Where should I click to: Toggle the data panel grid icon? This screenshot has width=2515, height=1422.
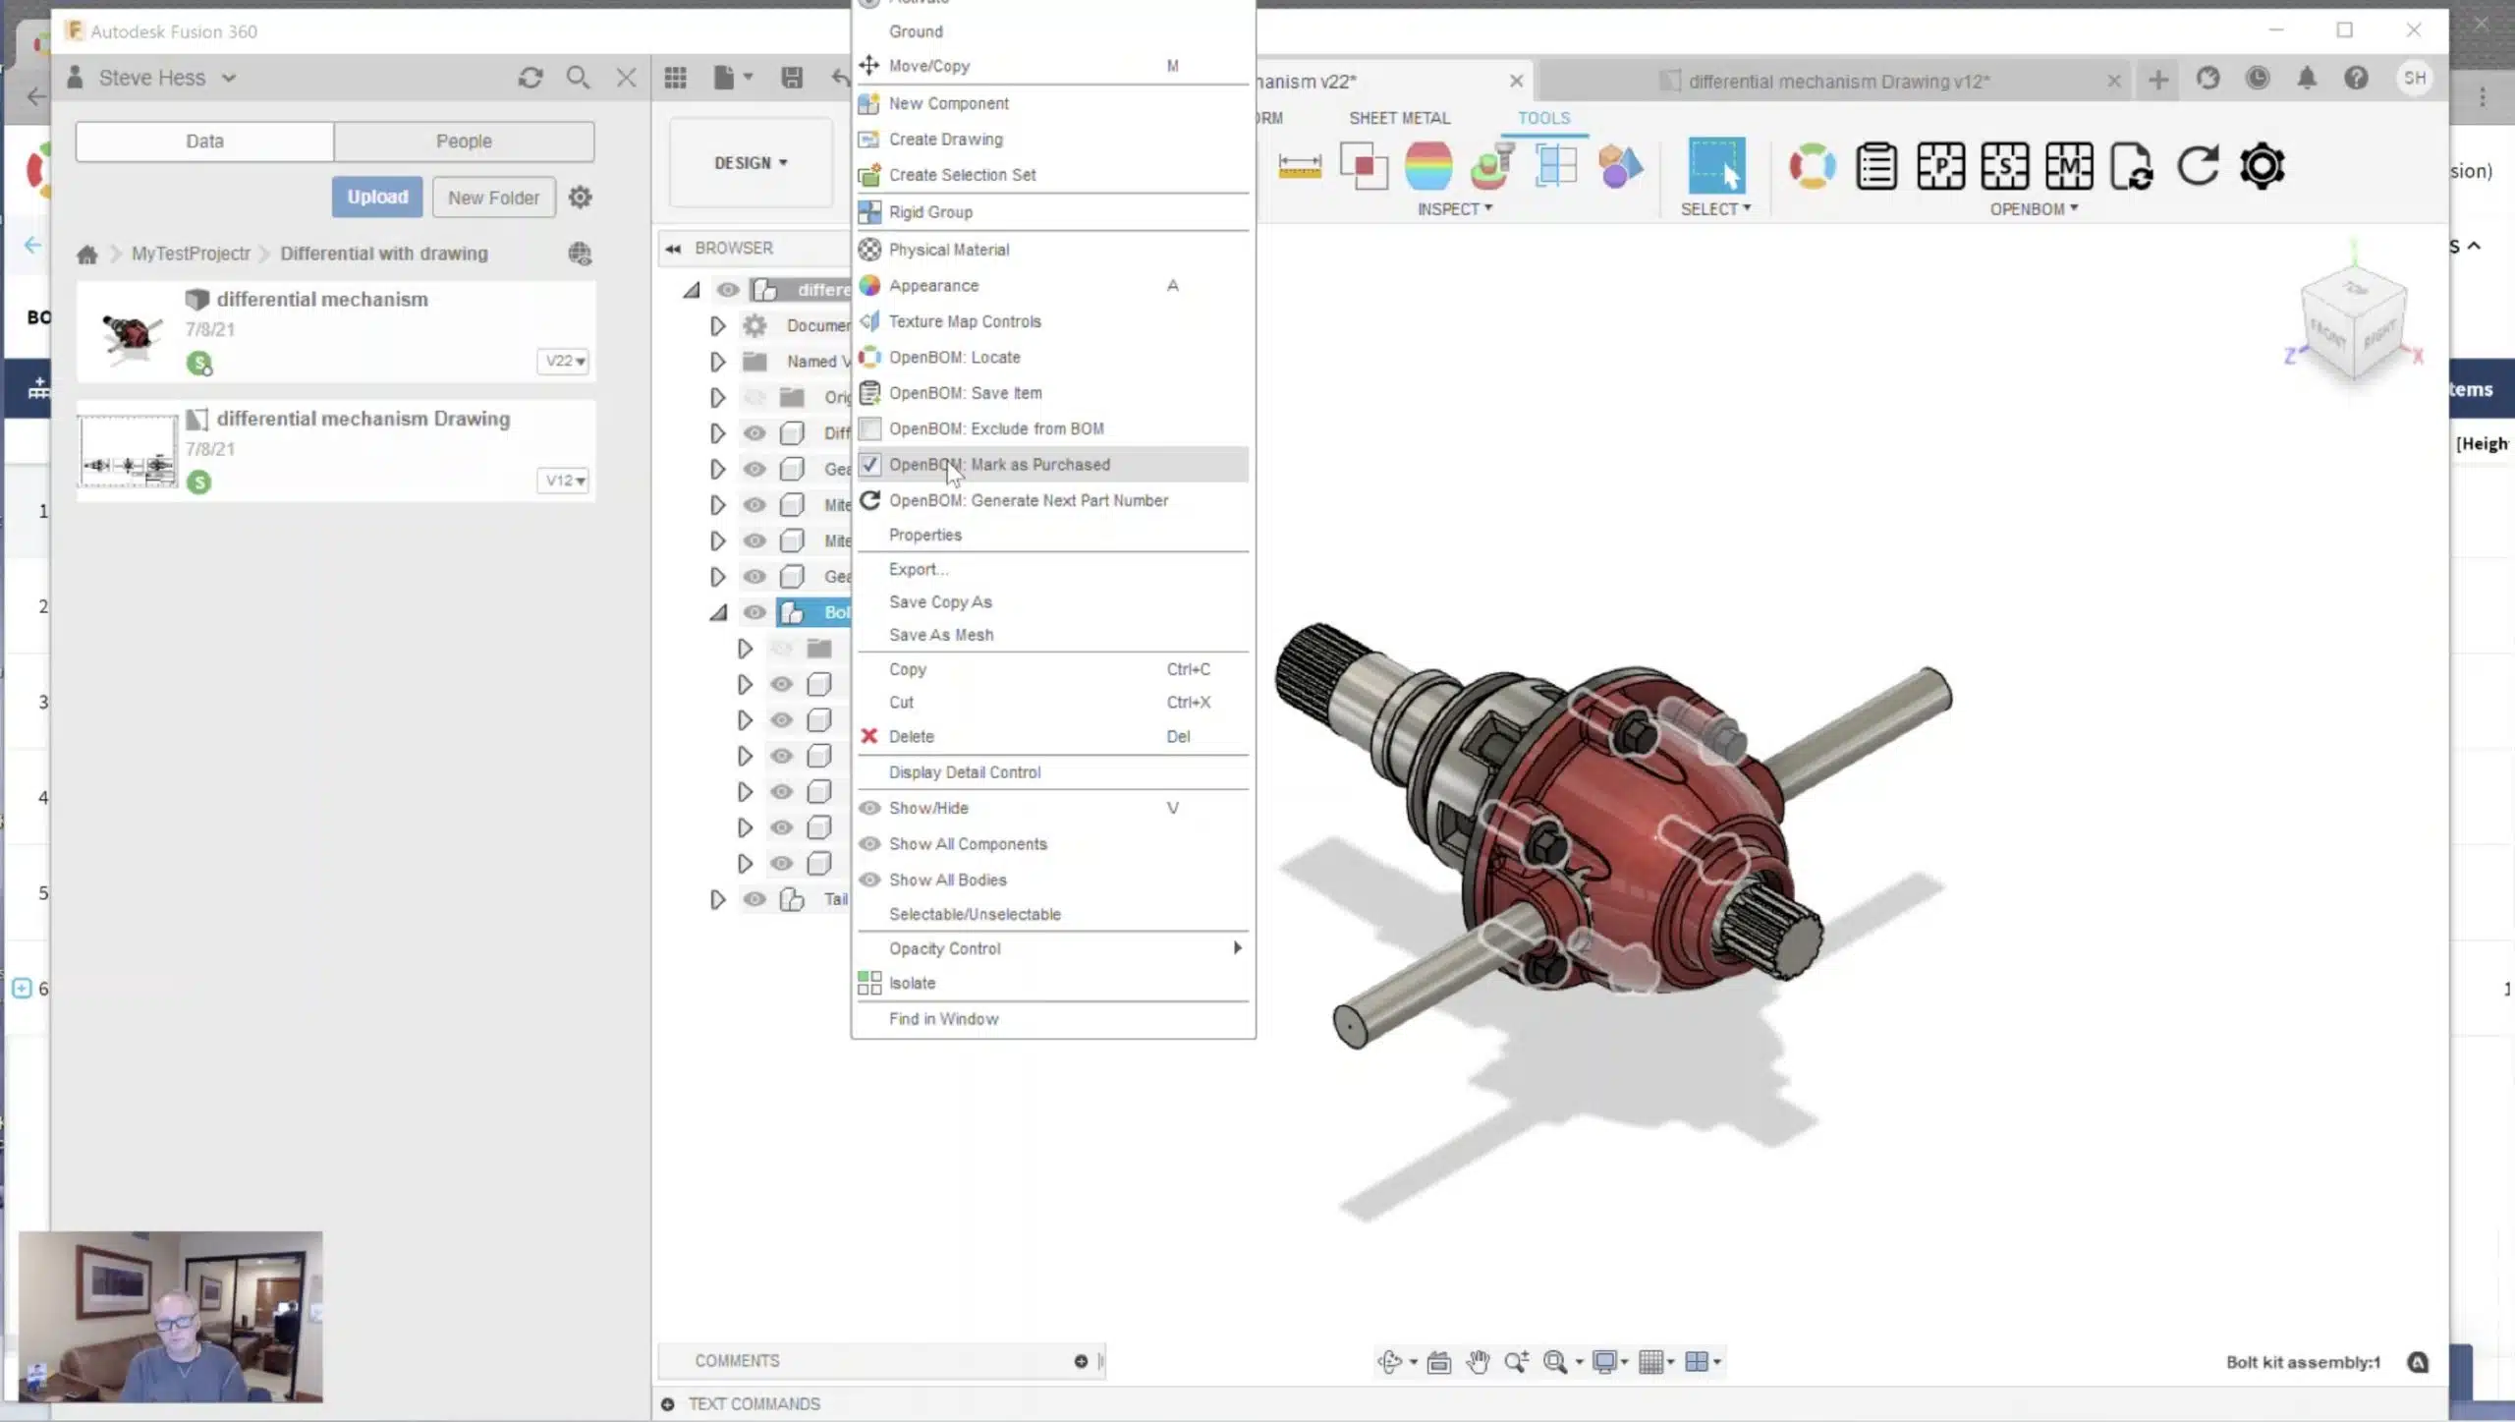pyautogui.click(x=675, y=78)
